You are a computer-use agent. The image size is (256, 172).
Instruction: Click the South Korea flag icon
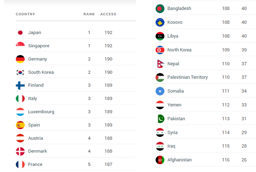(x=20, y=72)
